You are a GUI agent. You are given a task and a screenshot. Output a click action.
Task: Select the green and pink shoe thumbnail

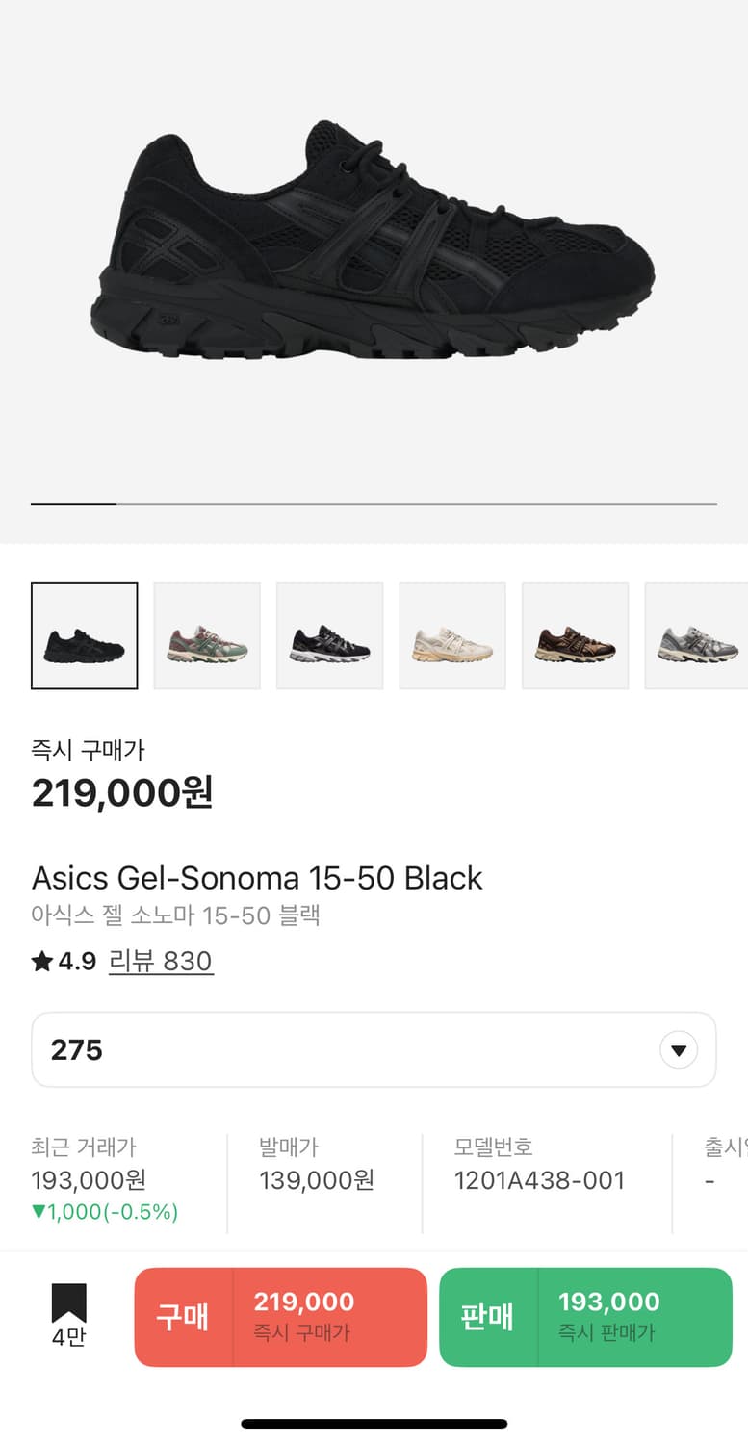[x=207, y=636]
